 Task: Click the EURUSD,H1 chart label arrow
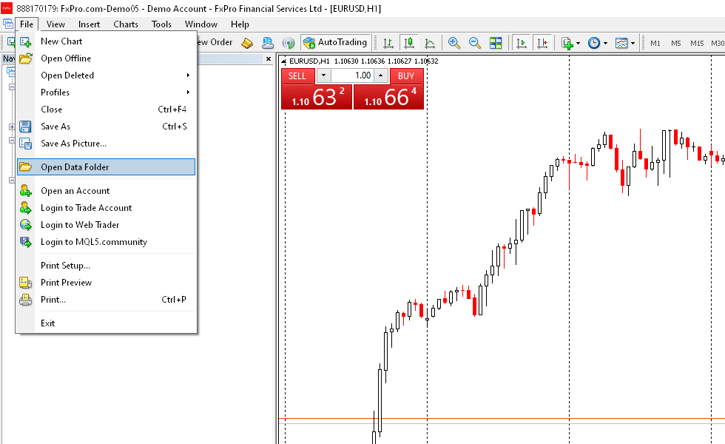coord(284,61)
